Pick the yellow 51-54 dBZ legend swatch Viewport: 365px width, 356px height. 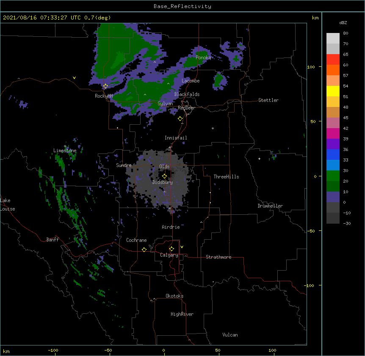pyautogui.click(x=333, y=91)
